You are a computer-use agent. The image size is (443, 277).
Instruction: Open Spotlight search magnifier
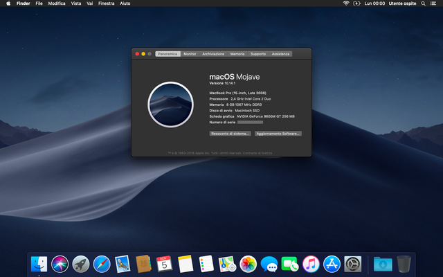coord(423,3)
